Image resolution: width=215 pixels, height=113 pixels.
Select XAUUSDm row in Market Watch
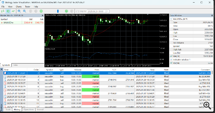tap(22, 23)
